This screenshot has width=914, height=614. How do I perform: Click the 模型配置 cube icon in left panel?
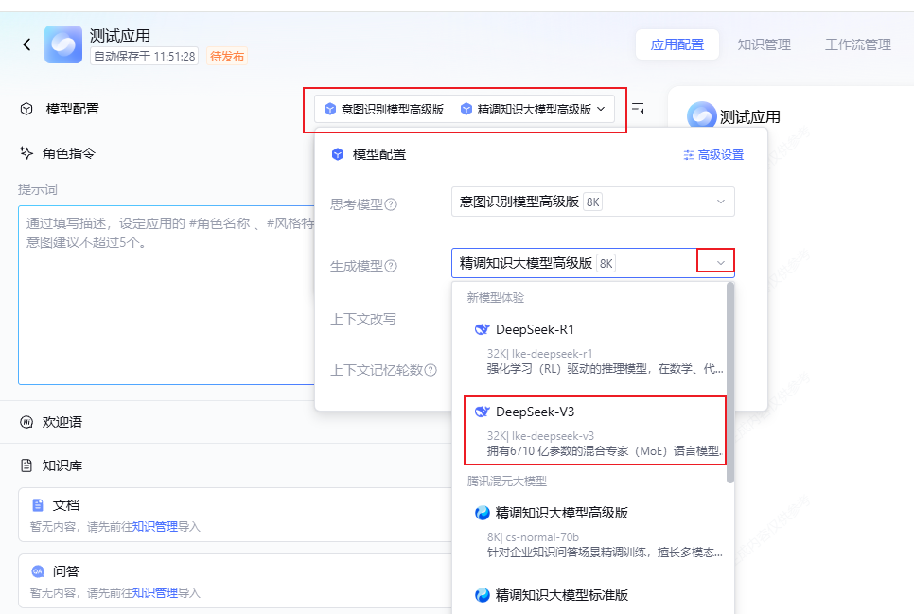[x=26, y=109]
